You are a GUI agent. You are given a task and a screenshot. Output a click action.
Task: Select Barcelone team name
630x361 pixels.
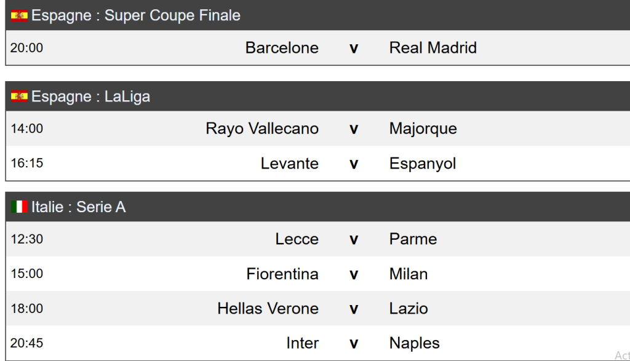coord(282,48)
